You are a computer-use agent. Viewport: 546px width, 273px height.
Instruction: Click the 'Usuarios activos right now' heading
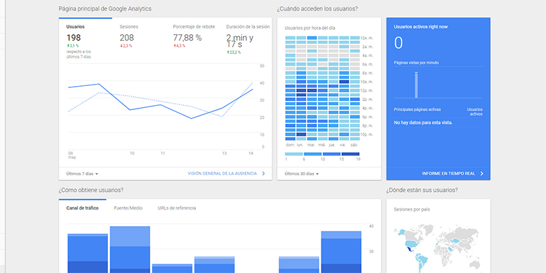point(420,27)
